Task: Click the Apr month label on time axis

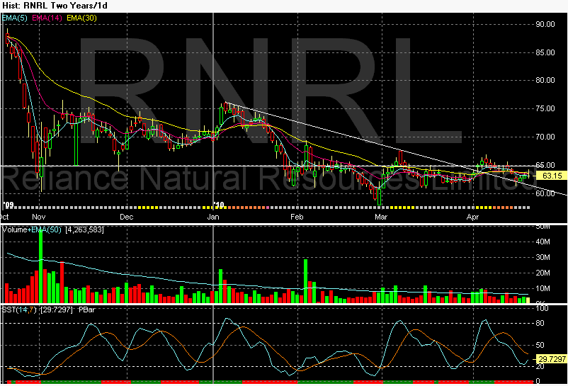Action: tap(472, 217)
